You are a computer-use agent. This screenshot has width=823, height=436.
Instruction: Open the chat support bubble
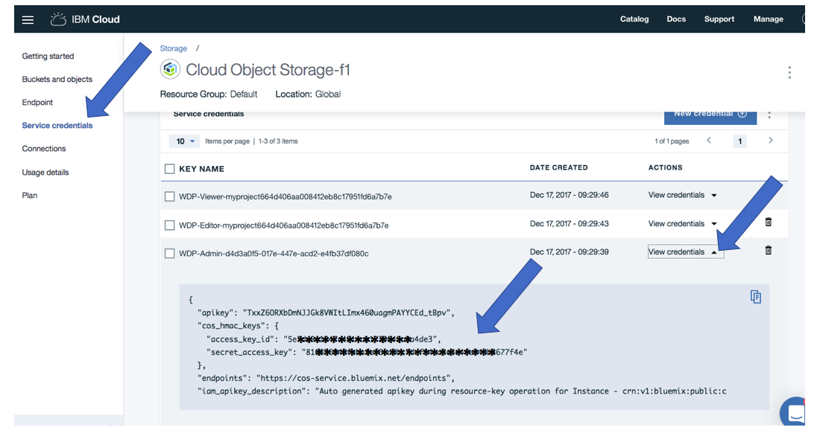click(x=794, y=412)
